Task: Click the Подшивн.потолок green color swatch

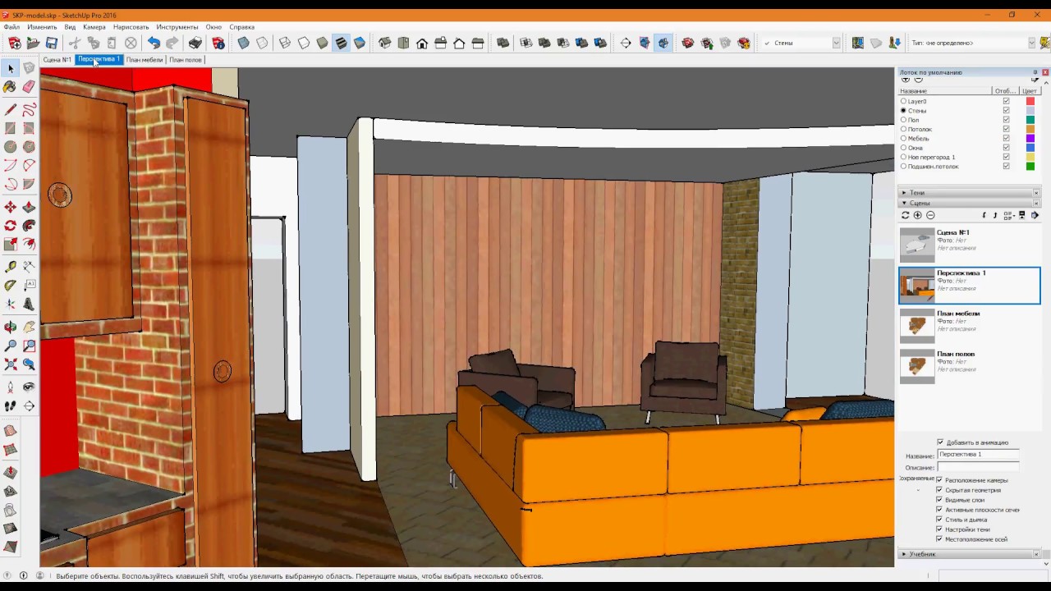Action: point(1030,167)
